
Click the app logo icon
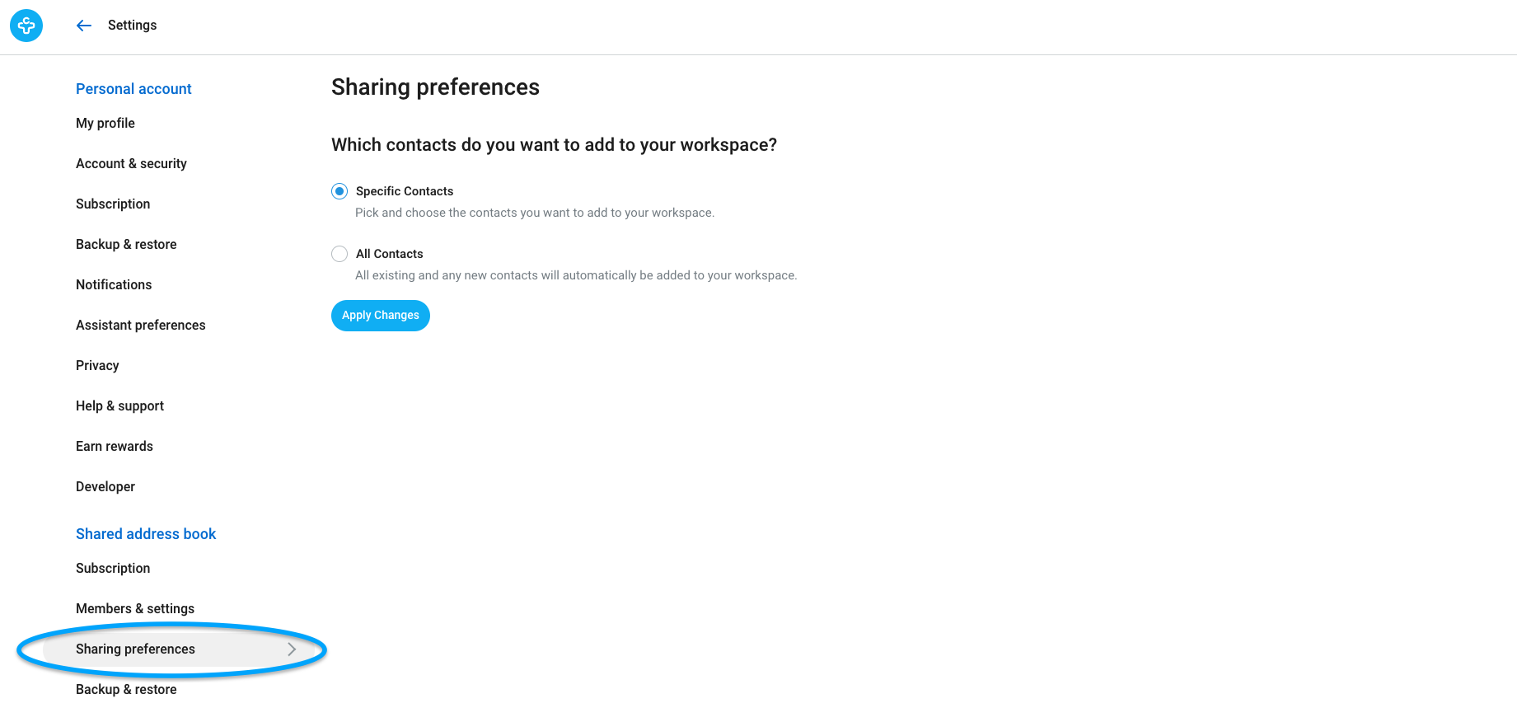(26, 26)
